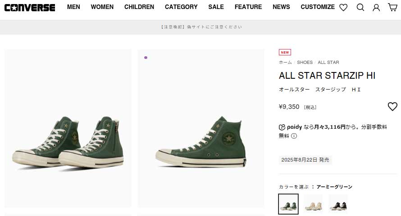
Task: Open the wishlist heart icon in header
Action: click(343, 7)
